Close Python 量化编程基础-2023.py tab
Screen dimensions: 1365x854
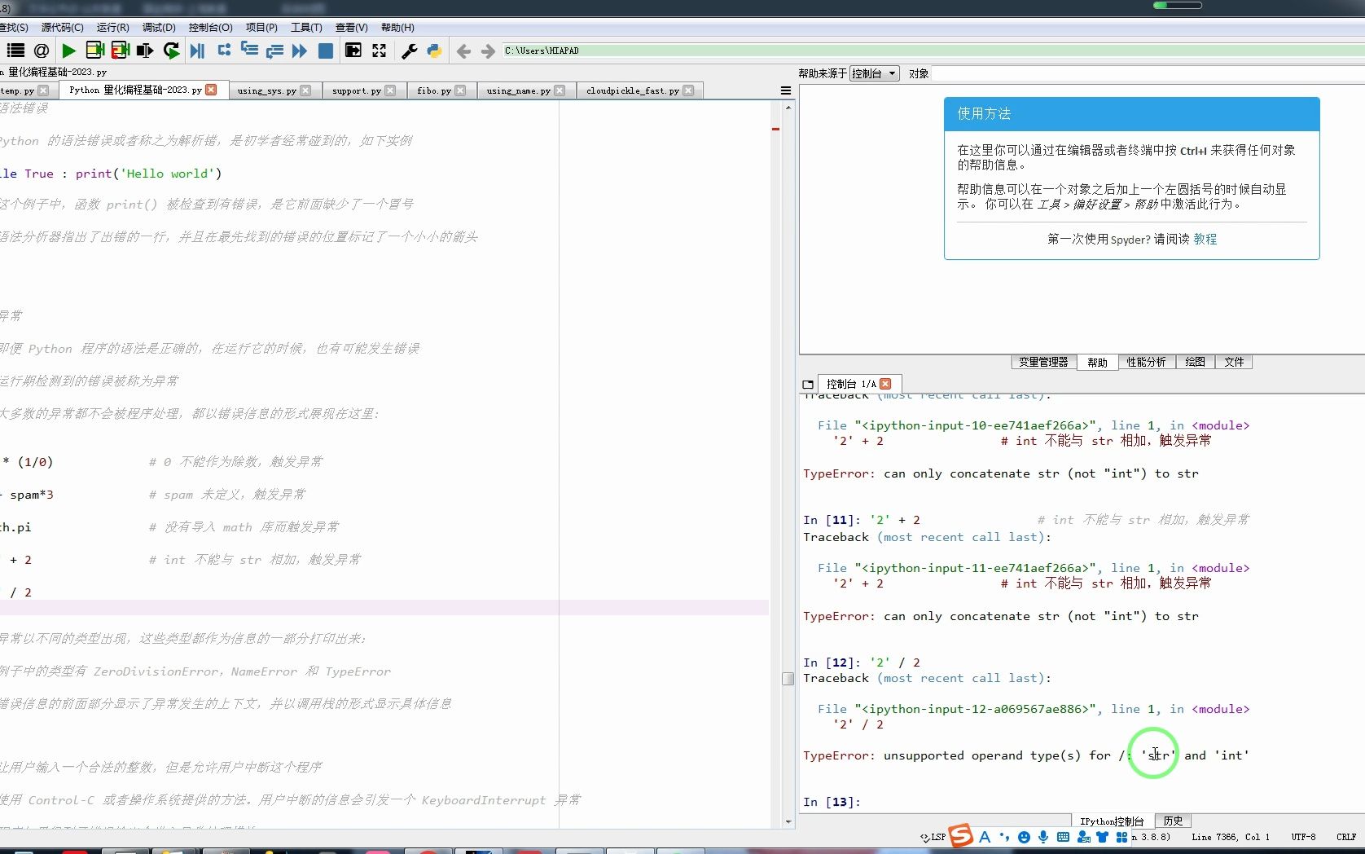[211, 90]
